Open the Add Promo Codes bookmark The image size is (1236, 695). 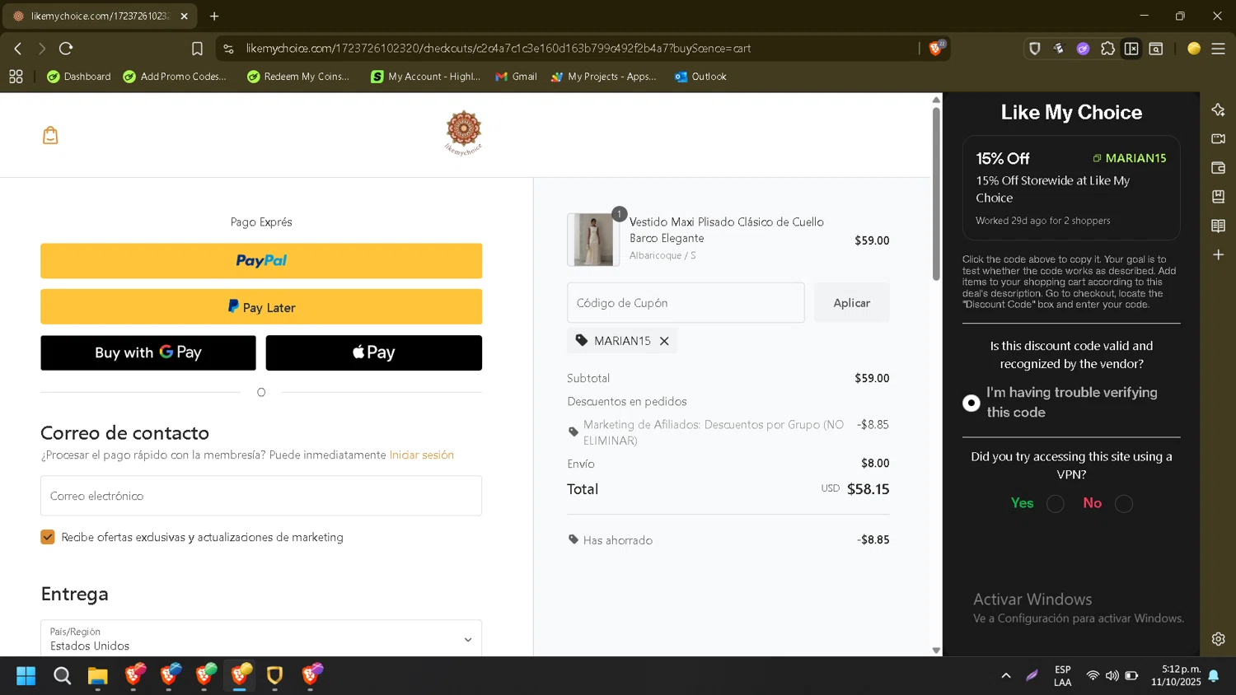click(x=175, y=77)
